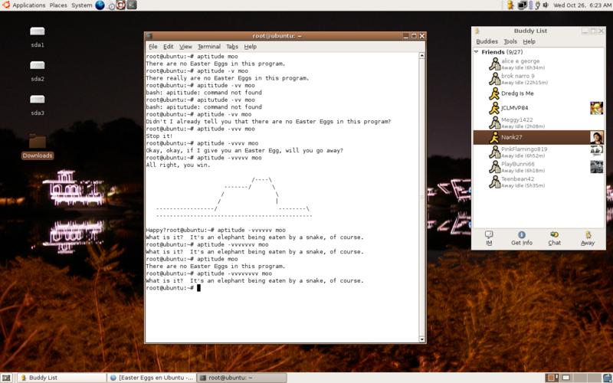Launch the Firefox globe icon in panel
Image resolution: width=613 pixels, height=383 pixels.
(100, 5)
